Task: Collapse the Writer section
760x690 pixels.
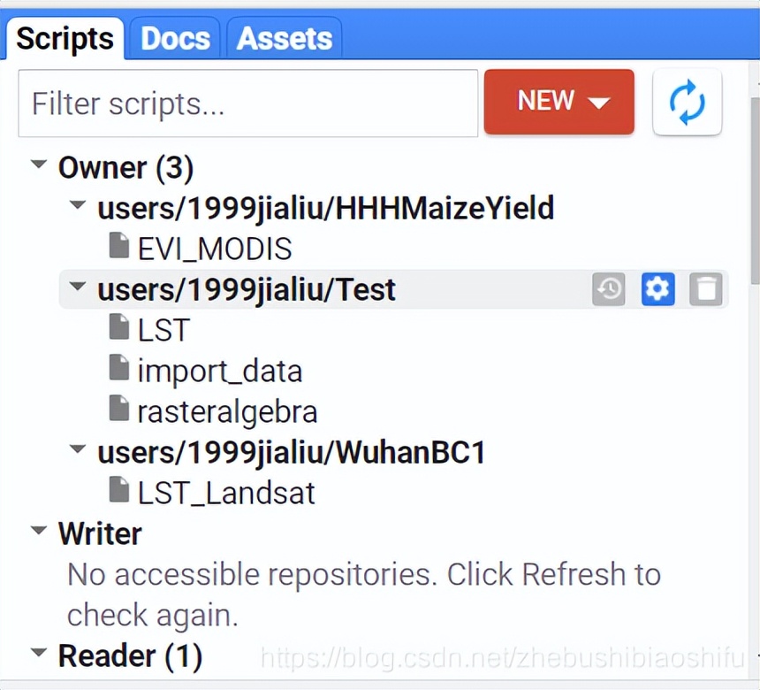Action: [39, 532]
